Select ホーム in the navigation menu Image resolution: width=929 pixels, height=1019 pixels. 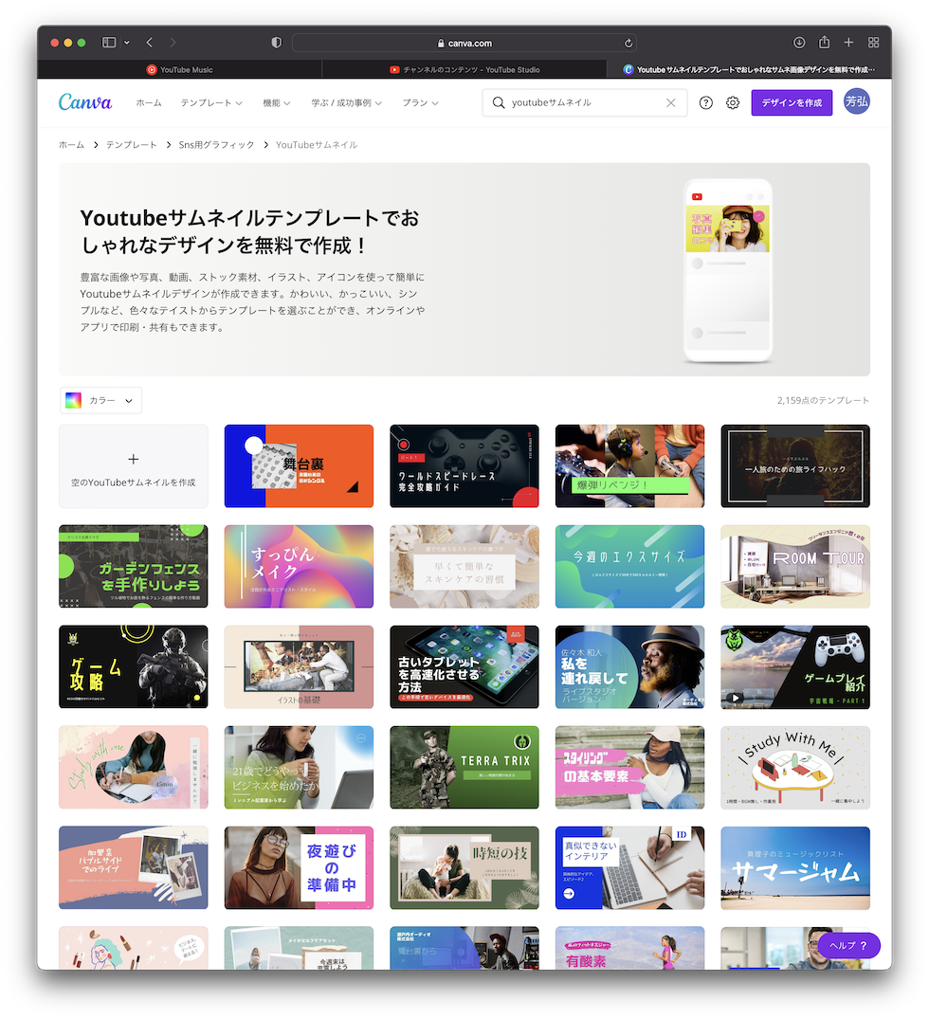pos(148,102)
